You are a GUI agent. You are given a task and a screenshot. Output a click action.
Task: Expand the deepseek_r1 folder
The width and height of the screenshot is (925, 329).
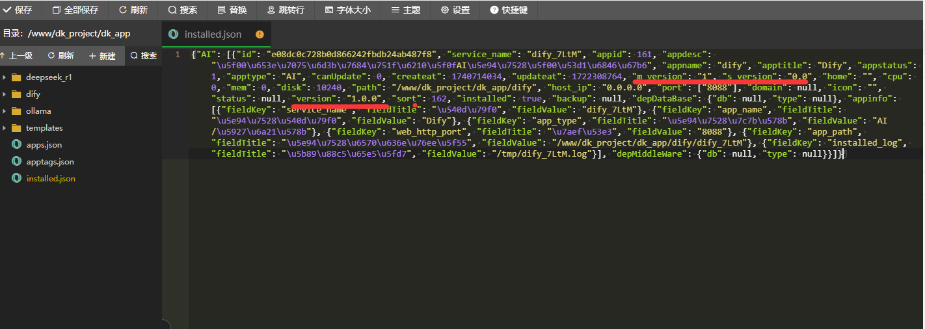point(5,77)
